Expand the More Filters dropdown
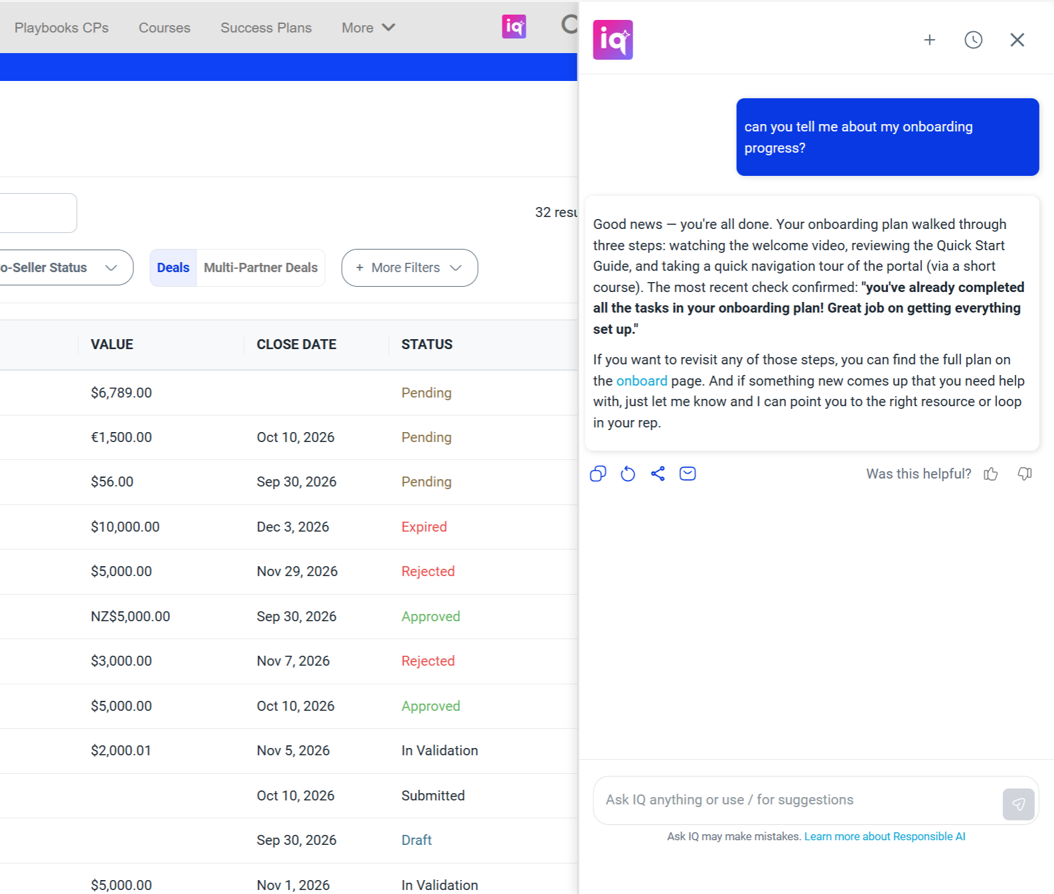Screen dimensions: 1054x894 pos(410,267)
